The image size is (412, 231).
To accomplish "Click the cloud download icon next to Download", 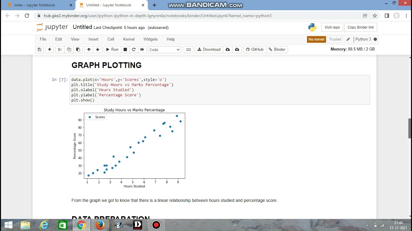I will (x=228, y=49).
